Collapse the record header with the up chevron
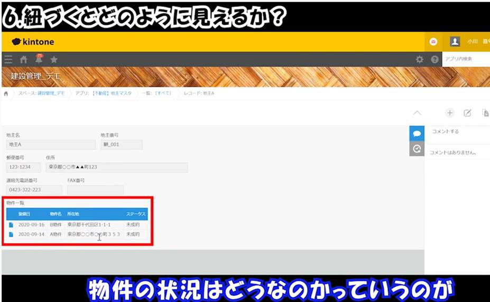Screen dimensions: 490x302 (417, 113)
